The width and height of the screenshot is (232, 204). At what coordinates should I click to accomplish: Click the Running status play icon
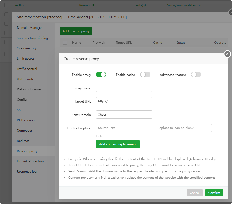[x=94, y=5]
